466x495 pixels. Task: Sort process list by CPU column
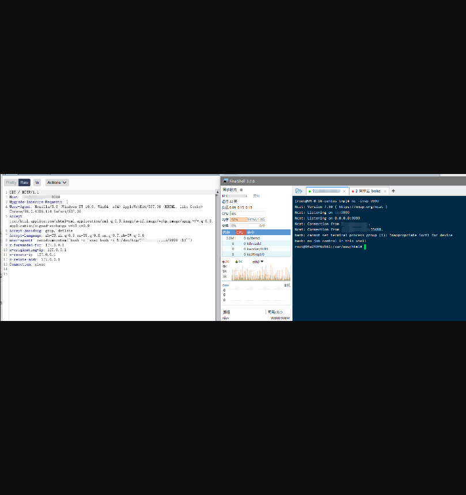click(240, 232)
